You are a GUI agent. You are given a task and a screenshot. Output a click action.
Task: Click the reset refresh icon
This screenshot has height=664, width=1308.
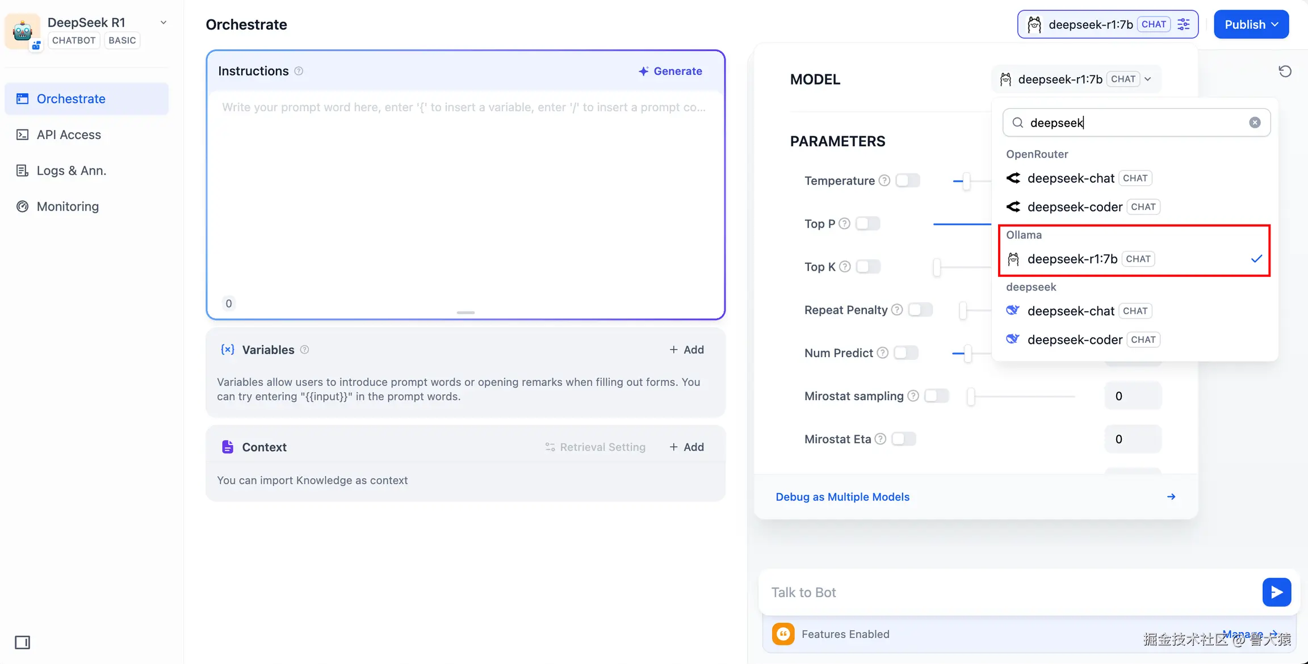click(x=1285, y=72)
